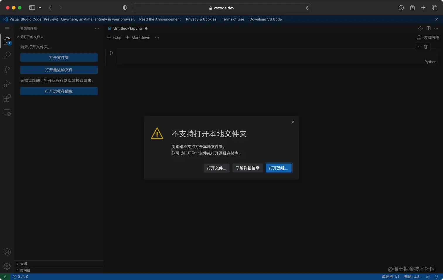Open the Remote Explorer view
The height and width of the screenshot is (280, 443).
[7, 112]
